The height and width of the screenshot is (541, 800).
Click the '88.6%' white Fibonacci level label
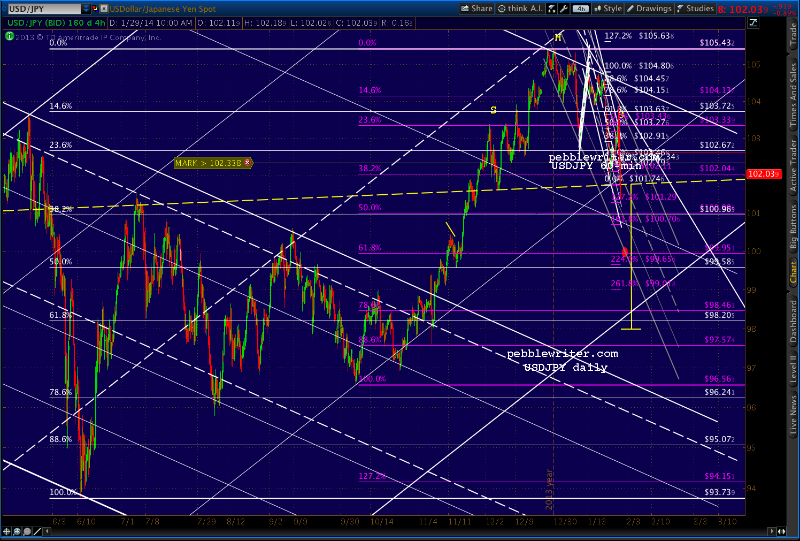click(x=60, y=439)
